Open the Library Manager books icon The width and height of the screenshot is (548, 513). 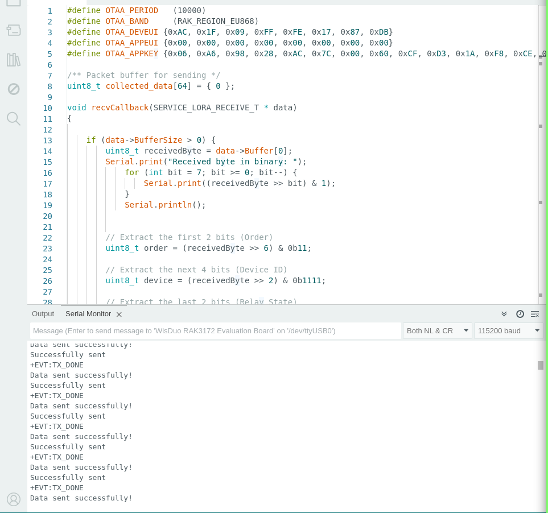[x=14, y=60]
